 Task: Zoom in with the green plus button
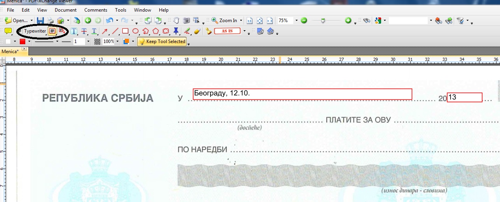click(348, 21)
